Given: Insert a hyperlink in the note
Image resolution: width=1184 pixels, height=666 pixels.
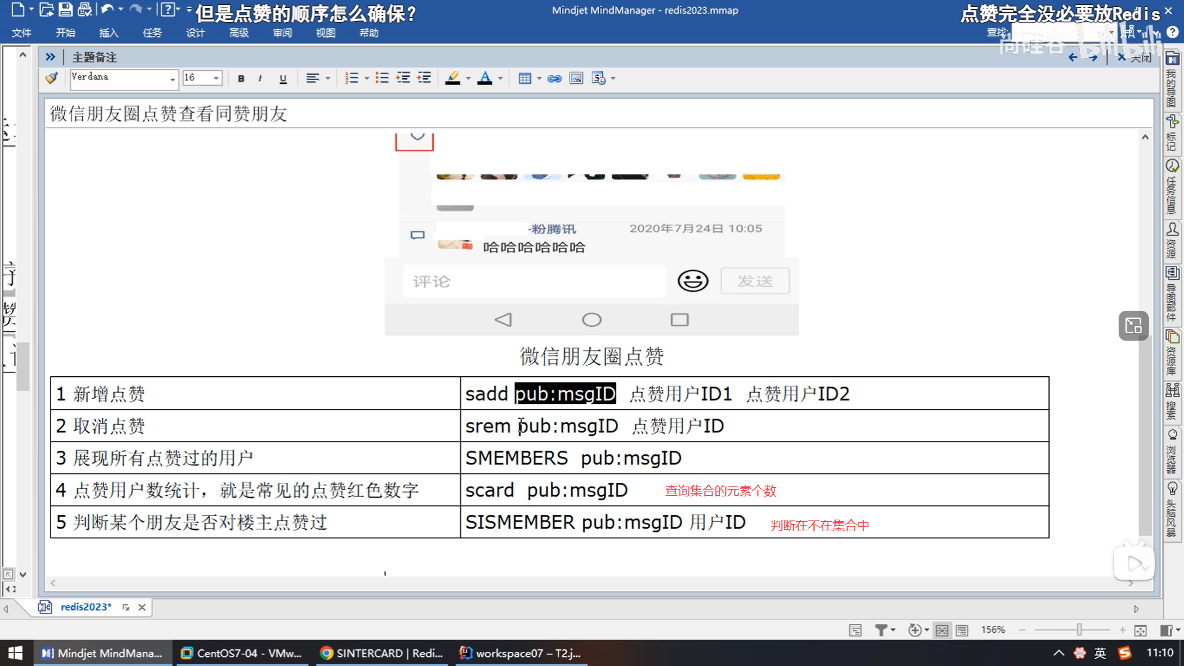Looking at the screenshot, I should (554, 78).
